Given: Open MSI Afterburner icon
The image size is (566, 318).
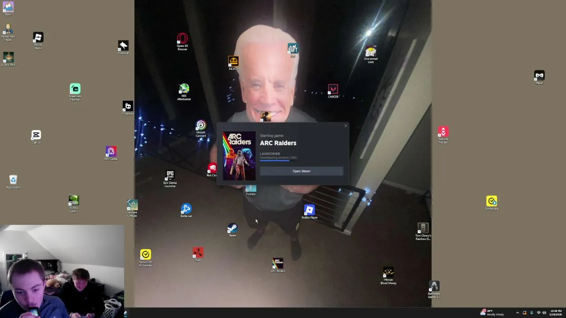Looking at the screenshot, I should point(184,92).
